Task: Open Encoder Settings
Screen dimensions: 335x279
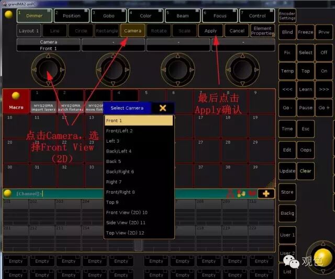Action: (287, 16)
